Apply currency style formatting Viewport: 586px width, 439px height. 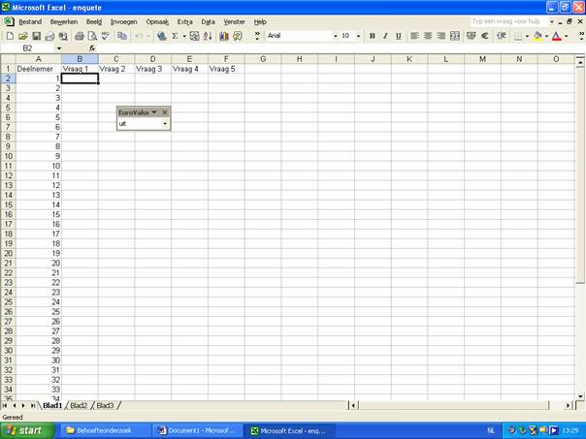tap(472, 36)
